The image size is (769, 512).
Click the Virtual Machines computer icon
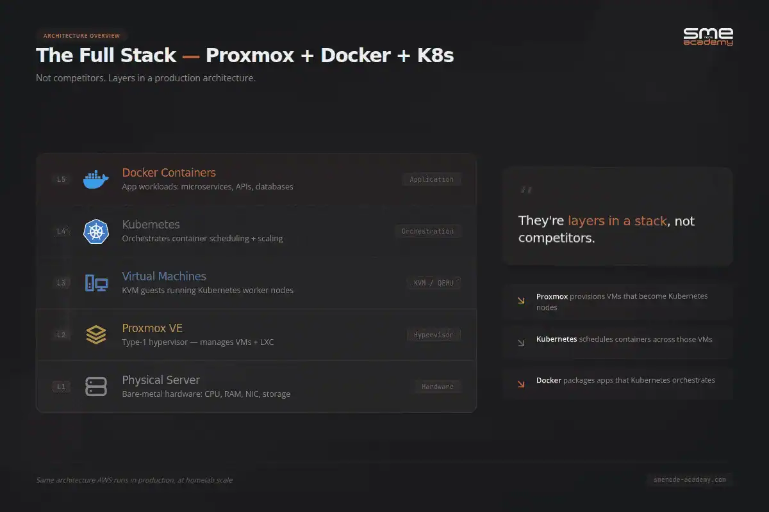96,283
